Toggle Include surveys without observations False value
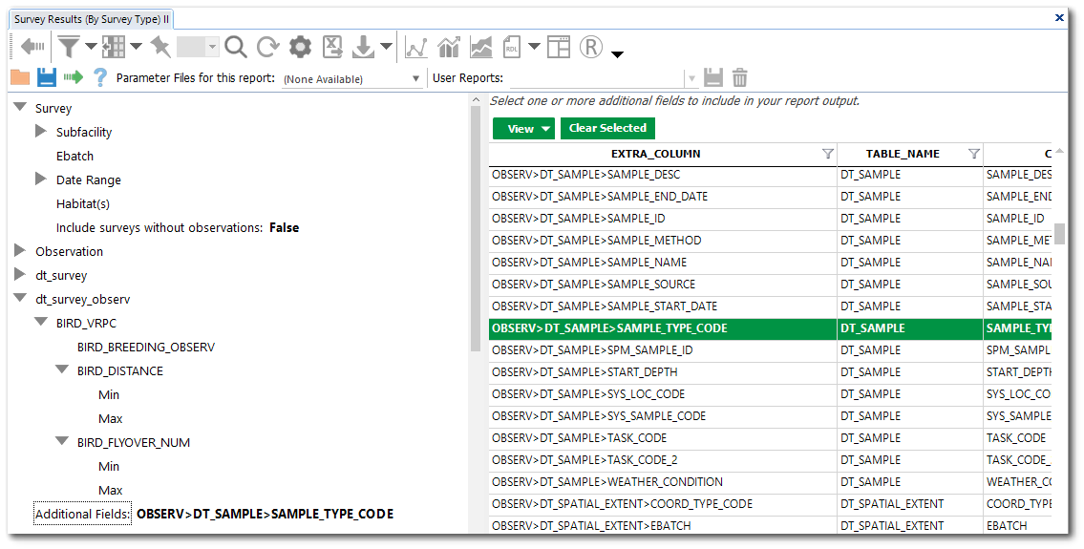 click(x=284, y=227)
